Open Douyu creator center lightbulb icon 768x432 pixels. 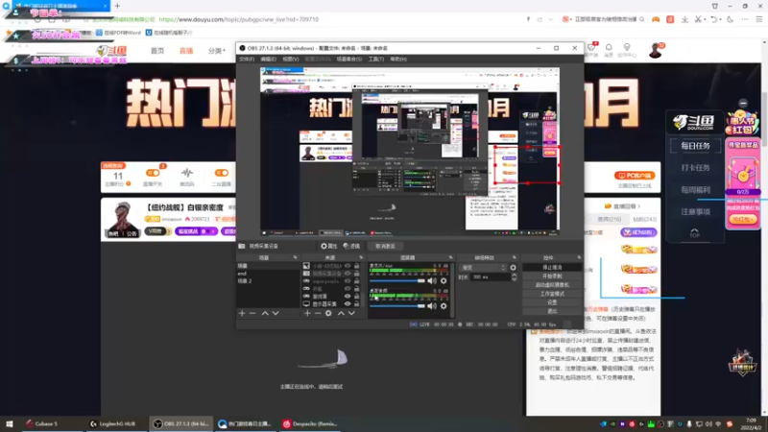pyautogui.click(x=627, y=50)
